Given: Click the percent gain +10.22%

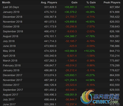Looking at the screenshot, I should [x=89, y=51].
